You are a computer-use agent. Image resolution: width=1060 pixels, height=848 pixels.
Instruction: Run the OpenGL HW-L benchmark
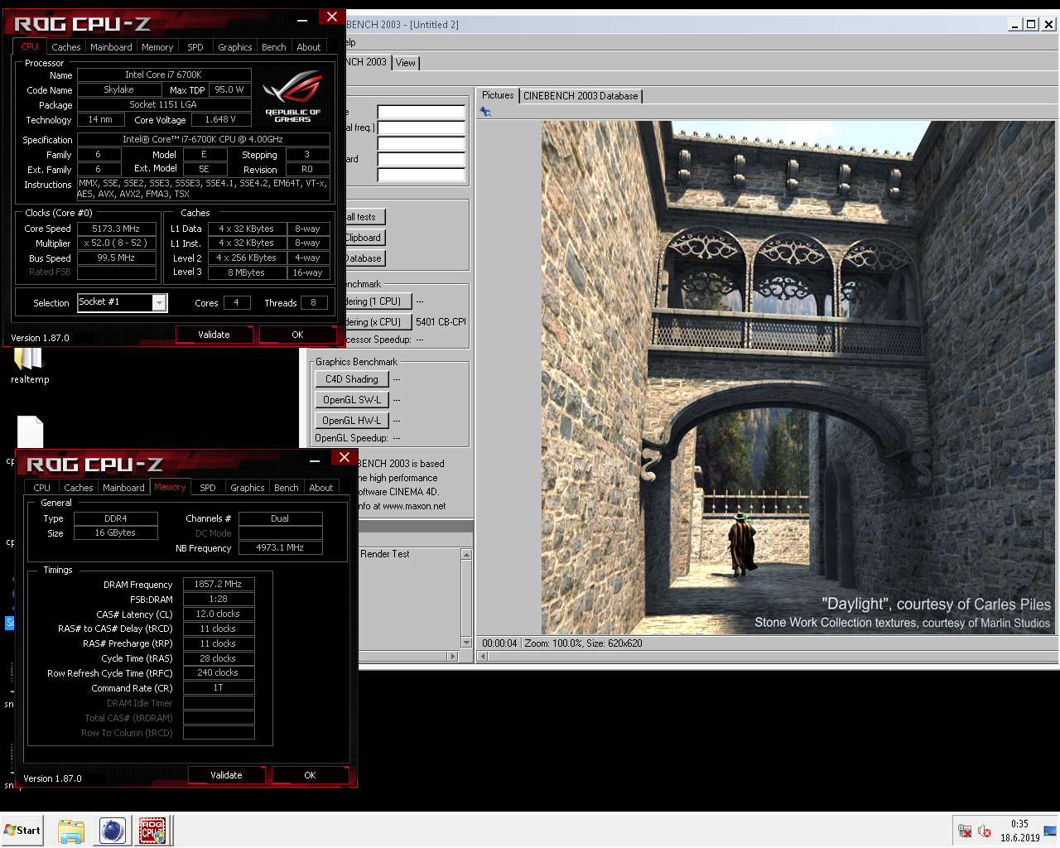(352, 421)
